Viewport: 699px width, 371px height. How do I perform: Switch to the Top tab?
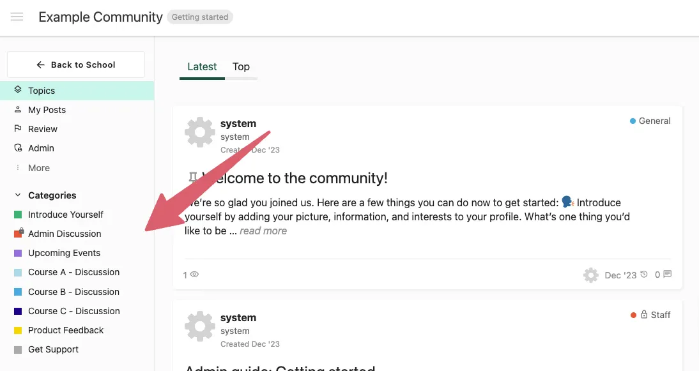[241, 67]
